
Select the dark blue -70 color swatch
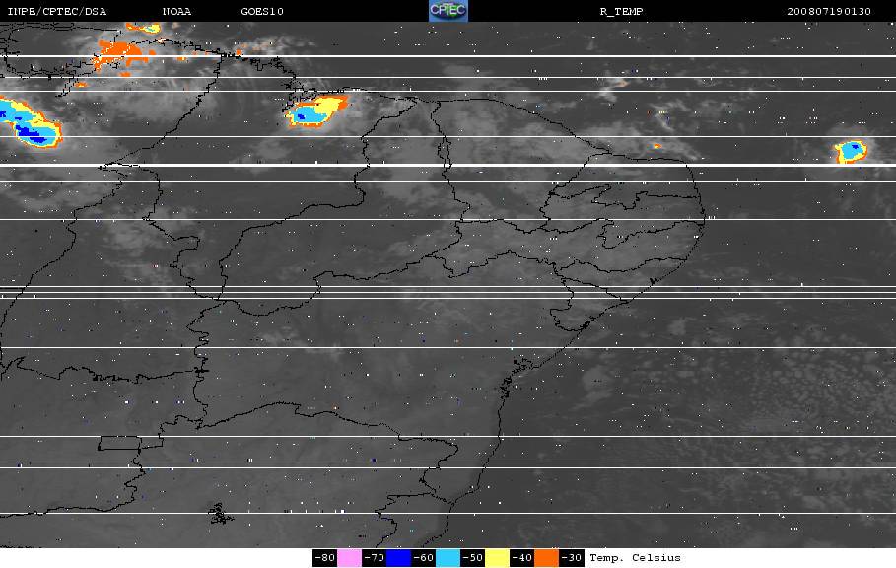398,558
